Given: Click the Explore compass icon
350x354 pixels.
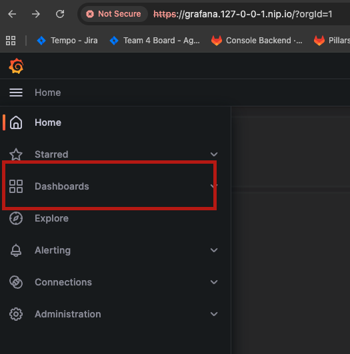Looking at the screenshot, I should point(16,218).
